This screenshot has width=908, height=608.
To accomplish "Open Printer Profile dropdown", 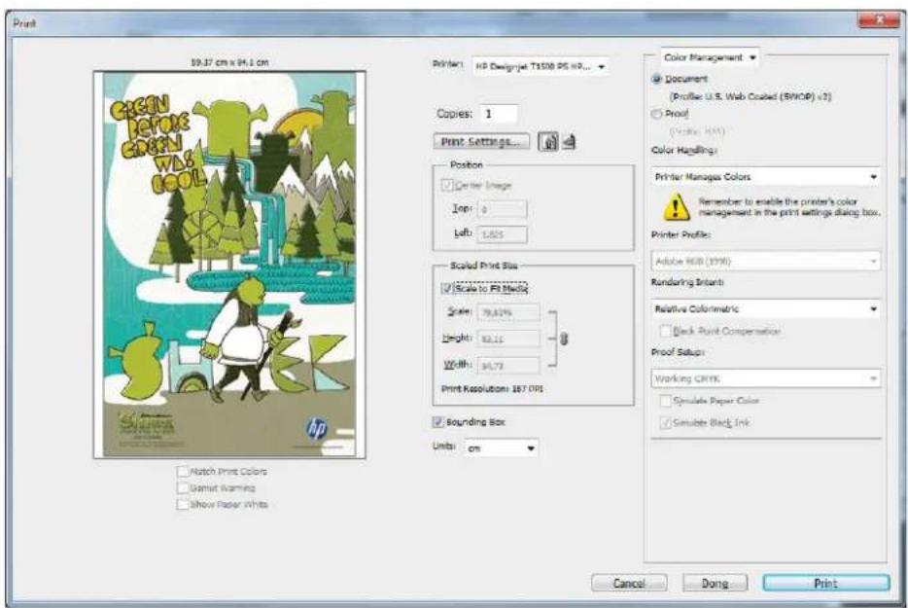I will tap(765, 262).
